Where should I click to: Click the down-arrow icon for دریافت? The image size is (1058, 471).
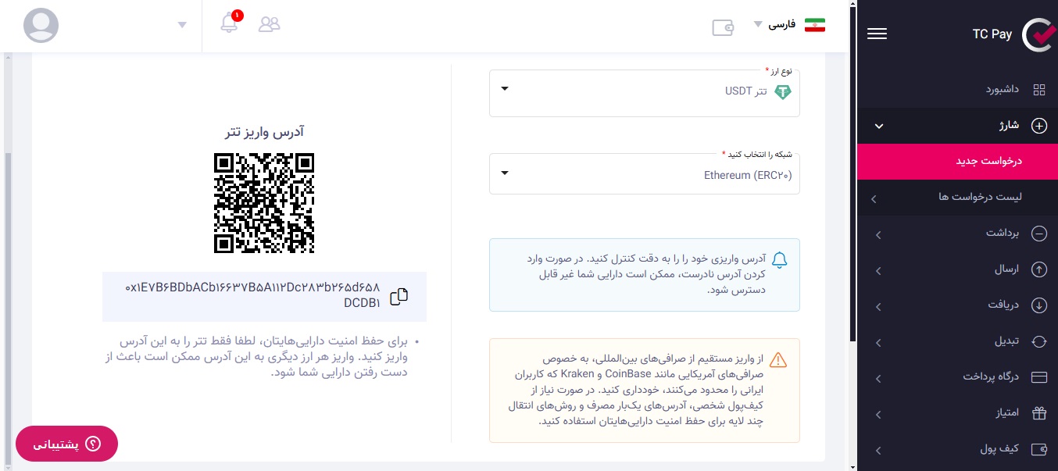pyautogui.click(x=1039, y=305)
